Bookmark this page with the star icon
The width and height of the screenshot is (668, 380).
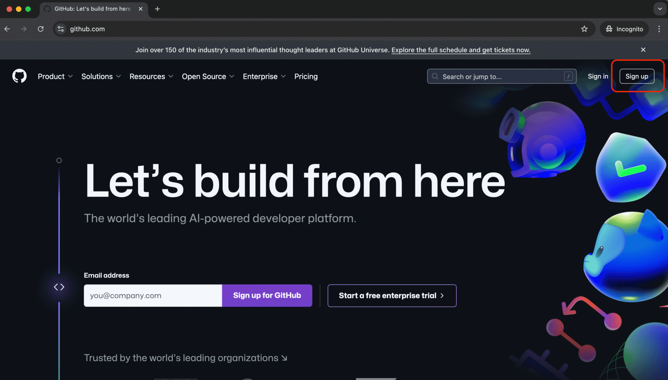(584, 29)
